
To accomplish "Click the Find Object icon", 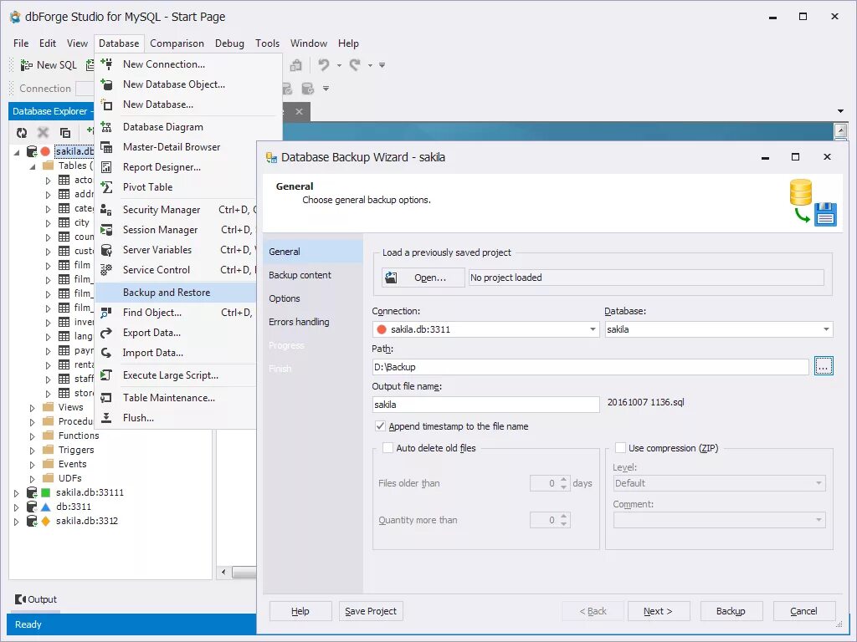I will 106,313.
